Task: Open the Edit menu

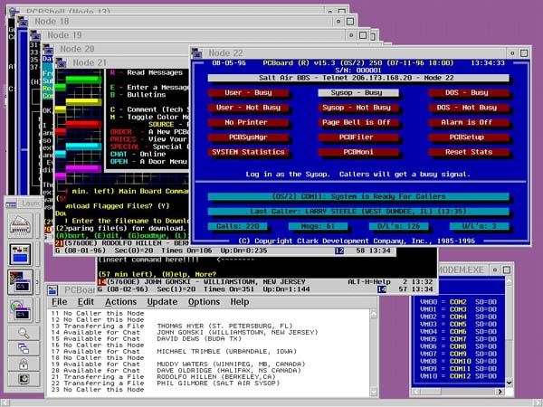Action: click(86, 302)
